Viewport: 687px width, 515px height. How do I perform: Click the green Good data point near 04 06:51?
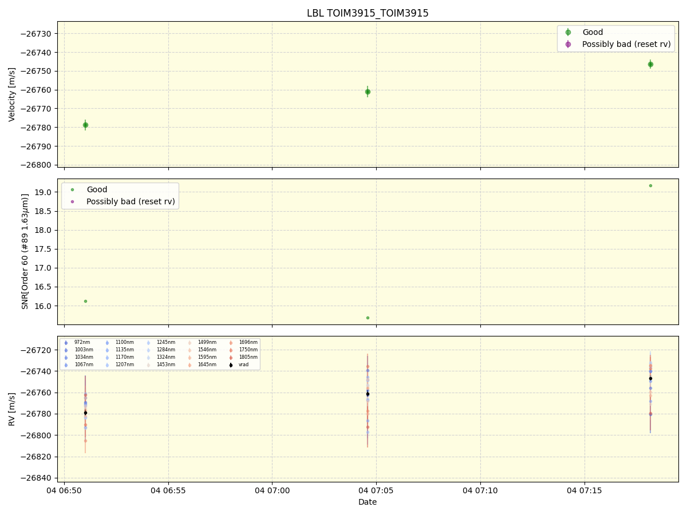pyautogui.click(x=85, y=124)
